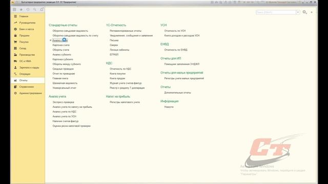Viewport: 328px width, 184px height.
Task: Open the notifications bell icon
Action: [x=42, y=9]
